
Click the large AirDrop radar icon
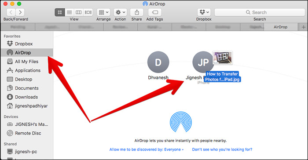point(181,122)
